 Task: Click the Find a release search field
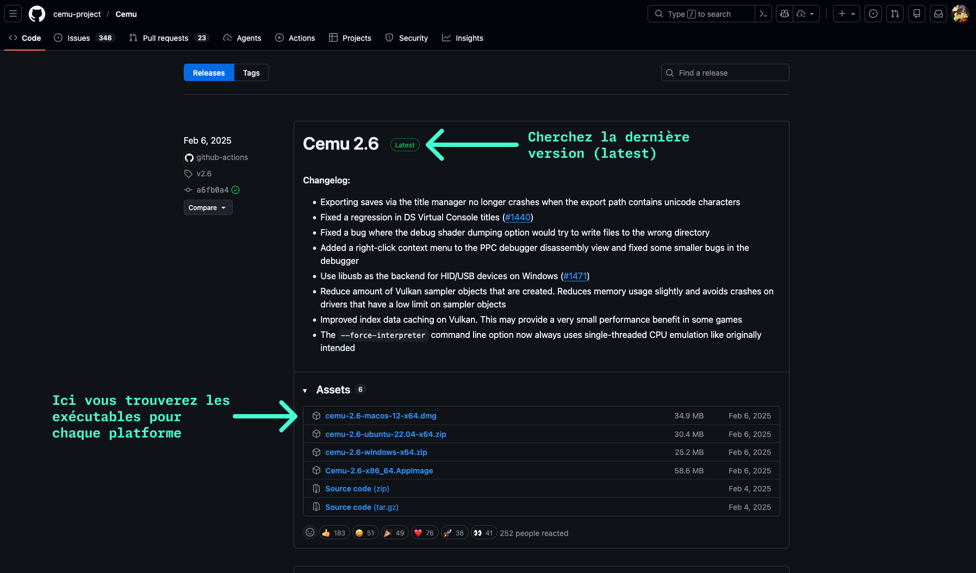pyautogui.click(x=724, y=72)
